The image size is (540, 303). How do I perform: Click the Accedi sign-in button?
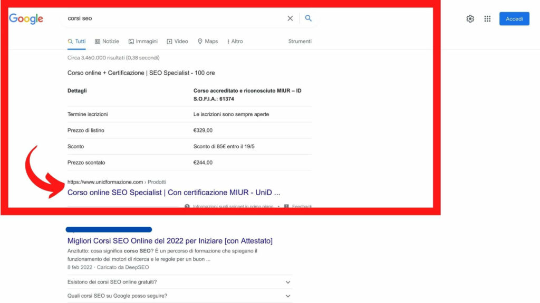click(x=514, y=19)
